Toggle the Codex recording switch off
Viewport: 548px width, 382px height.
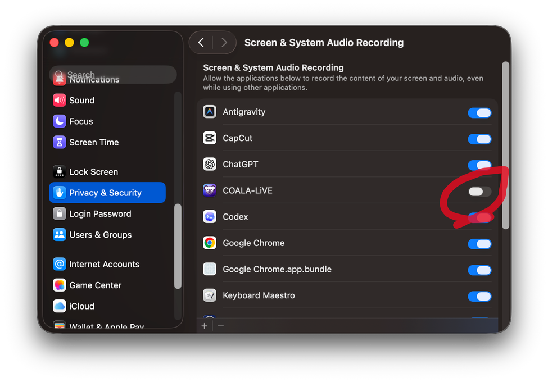coord(479,218)
